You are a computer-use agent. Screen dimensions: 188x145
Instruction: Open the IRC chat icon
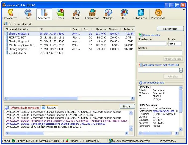(x=124, y=14)
